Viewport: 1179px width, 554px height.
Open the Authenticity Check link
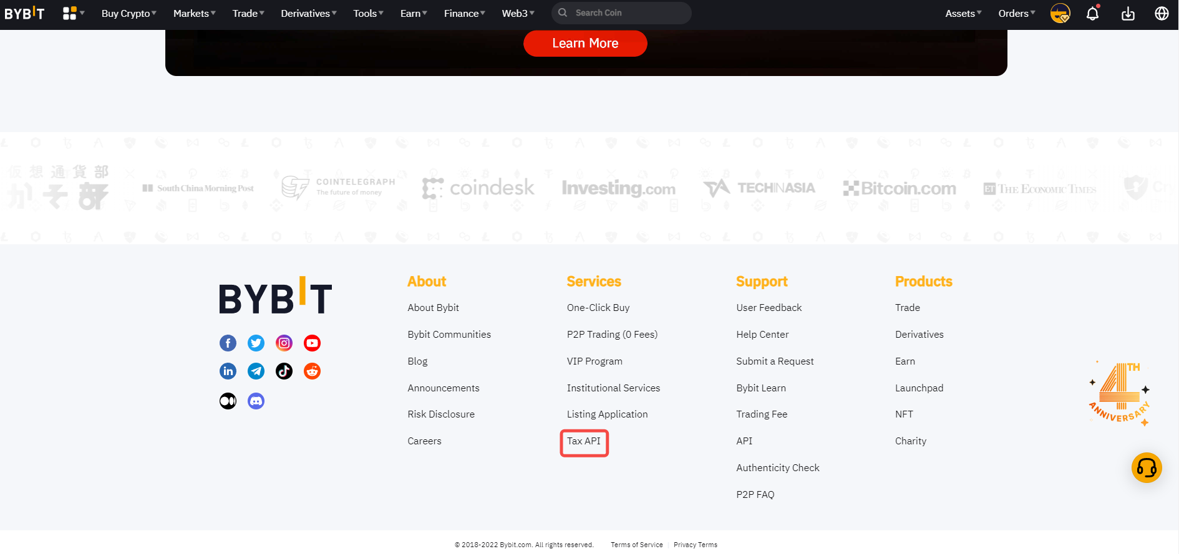click(x=777, y=468)
